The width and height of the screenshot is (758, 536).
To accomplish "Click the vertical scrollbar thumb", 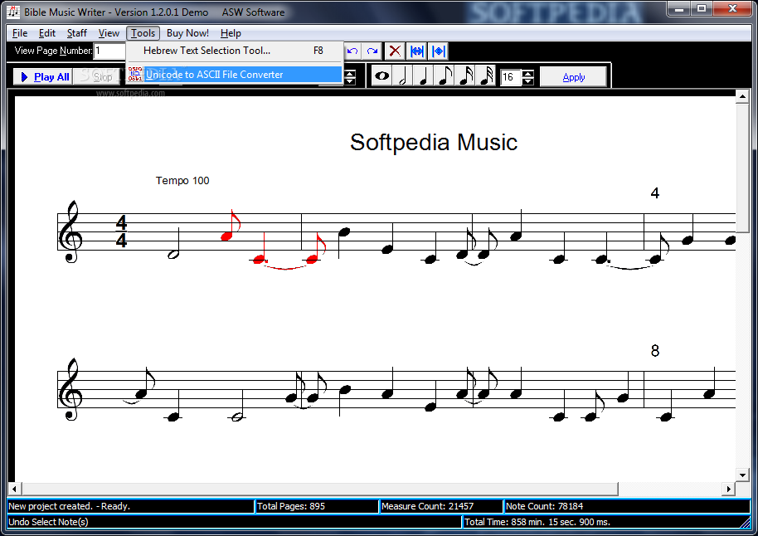I will tap(742, 168).
